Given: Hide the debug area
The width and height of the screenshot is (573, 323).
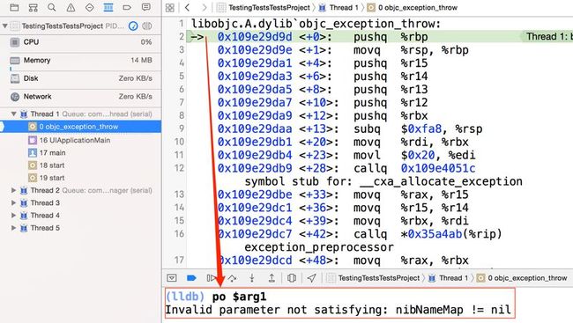Looking at the screenshot, I should coord(172,278).
